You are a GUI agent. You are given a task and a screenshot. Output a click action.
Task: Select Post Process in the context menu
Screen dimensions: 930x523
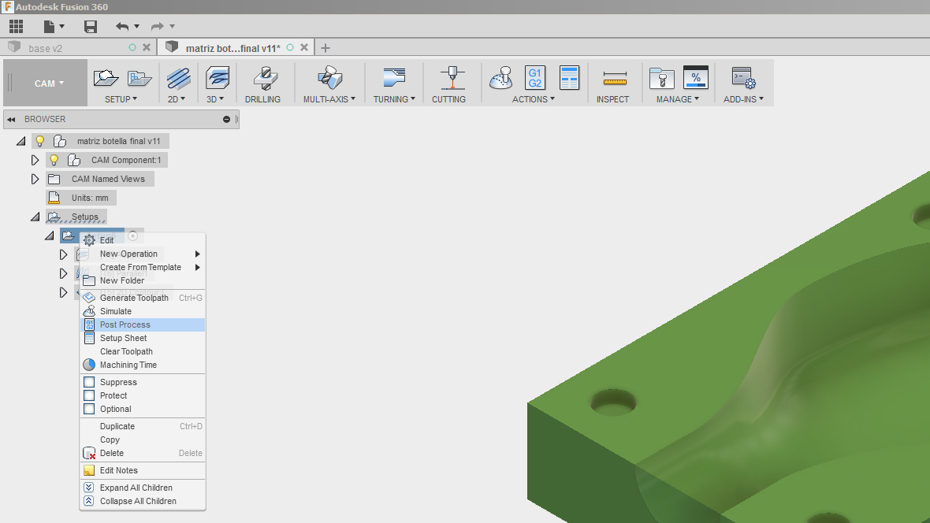pyautogui.click(x=143, y=325)
